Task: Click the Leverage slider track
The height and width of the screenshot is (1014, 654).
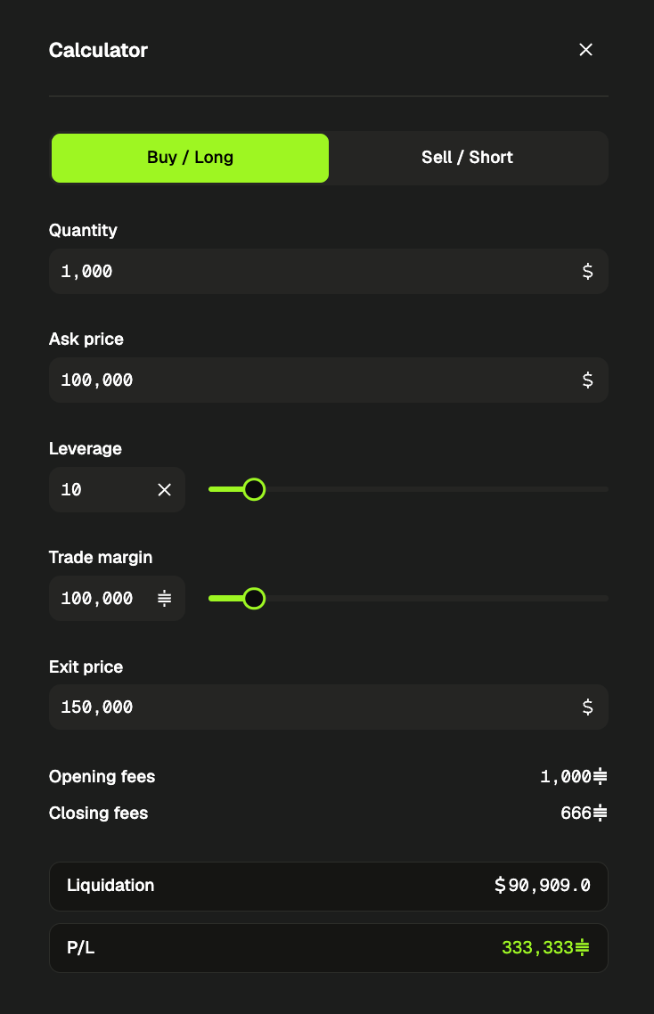Action: (408, 489)
